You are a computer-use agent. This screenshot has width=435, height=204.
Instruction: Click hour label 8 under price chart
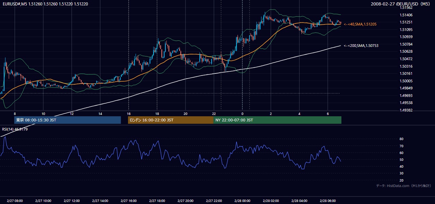pyautogui.click(x=15, y=114)
